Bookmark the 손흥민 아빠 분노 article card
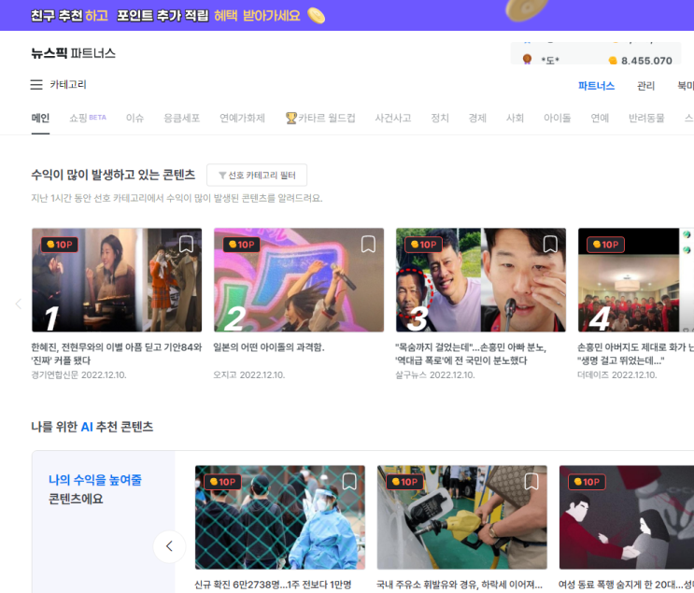The image size is (694, 593). point(550,244)
